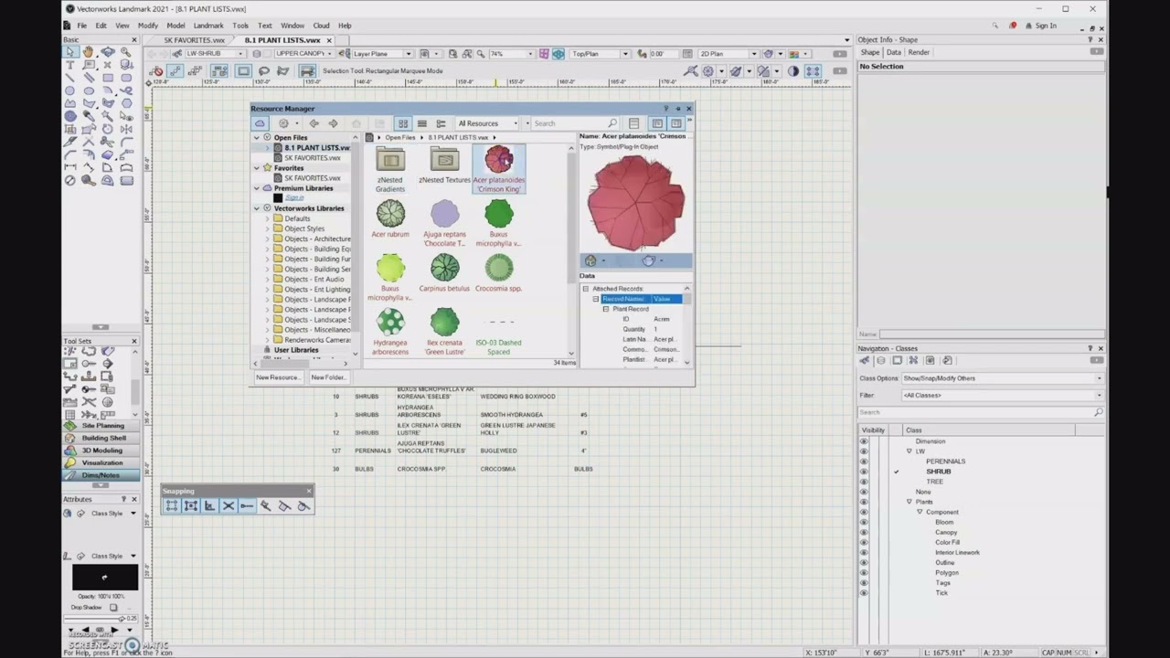Click the Navigation palette search magnifier
This screenshot has height=658, width=1170.
pos(1098,412)
